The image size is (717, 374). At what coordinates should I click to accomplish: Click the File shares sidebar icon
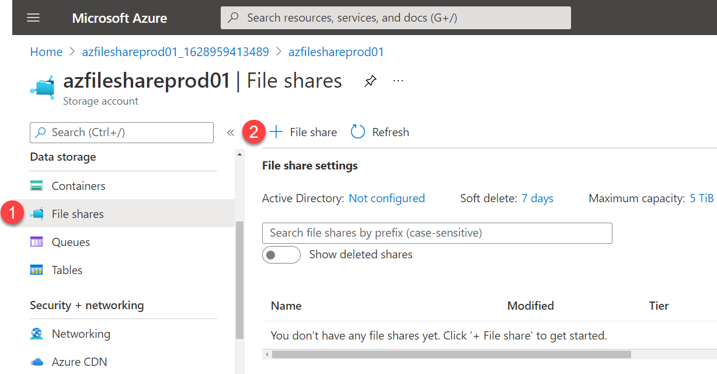(37, 214)
